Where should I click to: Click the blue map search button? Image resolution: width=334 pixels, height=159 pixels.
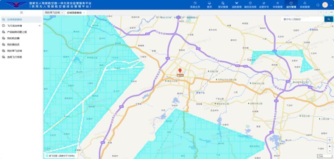point(328,19)
